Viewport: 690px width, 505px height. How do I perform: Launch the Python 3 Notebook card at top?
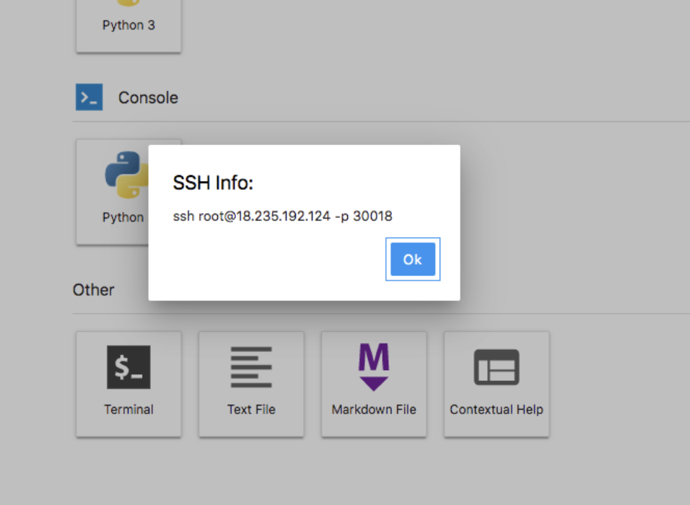128,25
